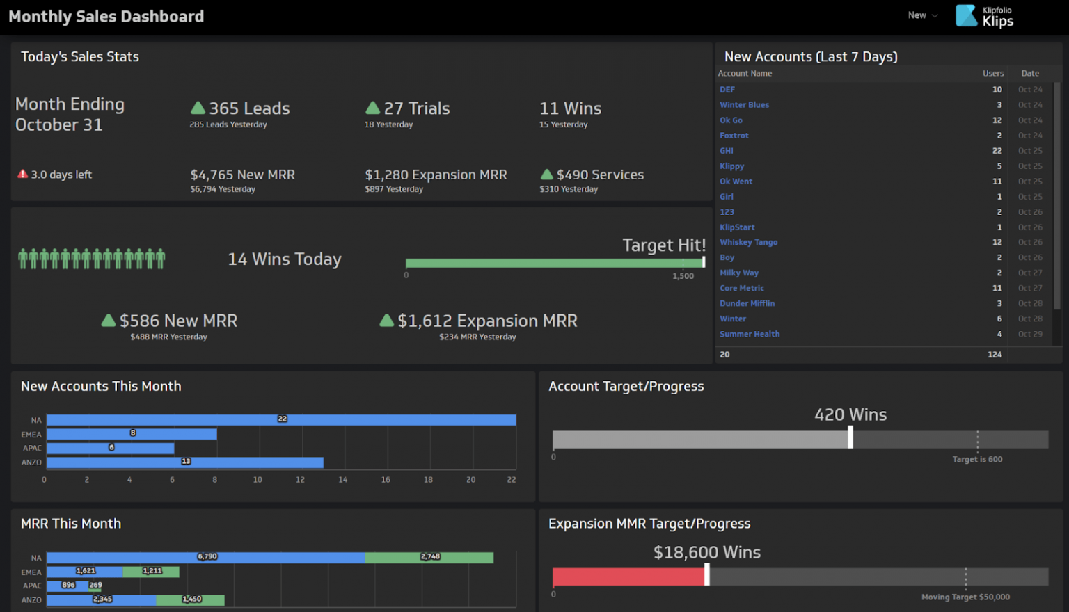Image resolution: width=1069 pixels, height=612 pixels.
Task: Open the Summer Health account link
Action: tap(750, 334)
